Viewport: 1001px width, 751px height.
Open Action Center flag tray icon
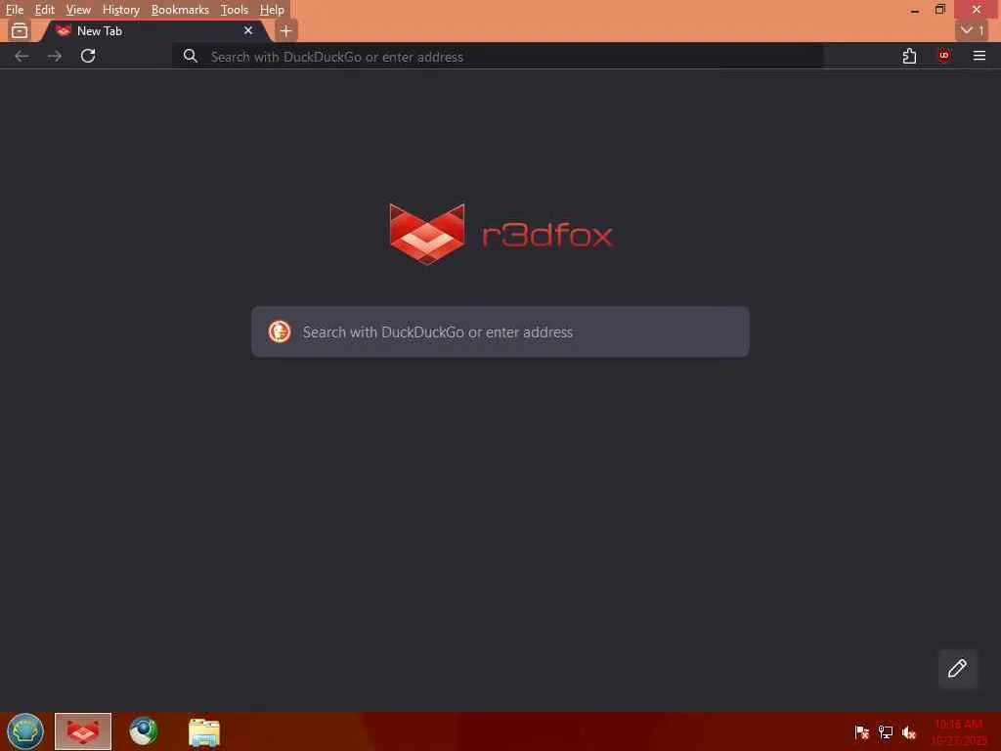(x=861, y=732)
